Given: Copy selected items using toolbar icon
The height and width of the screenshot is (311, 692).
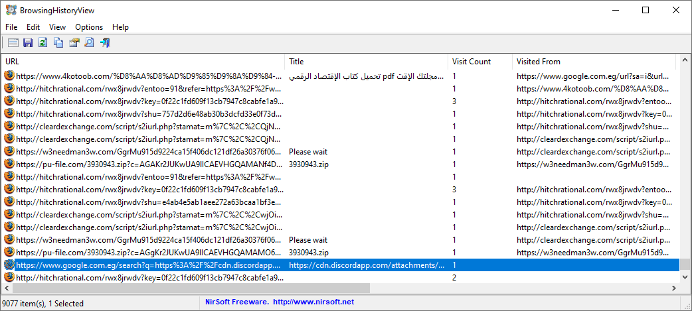Looking at the screenshot, I should click(58, 42).
